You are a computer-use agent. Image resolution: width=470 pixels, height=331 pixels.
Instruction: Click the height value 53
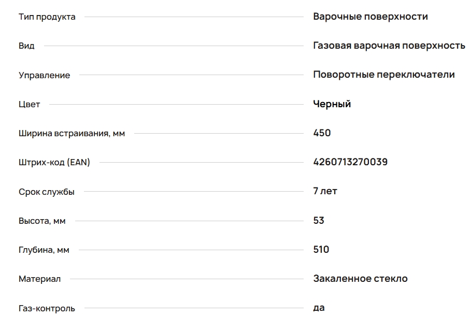pyautogui.click(x=319, y=221)
